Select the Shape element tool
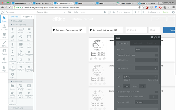The width and height of the screenshot is (176, 110). [29, 38]
